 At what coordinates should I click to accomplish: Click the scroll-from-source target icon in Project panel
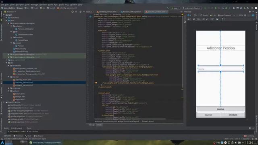click(x=73, y=12)
